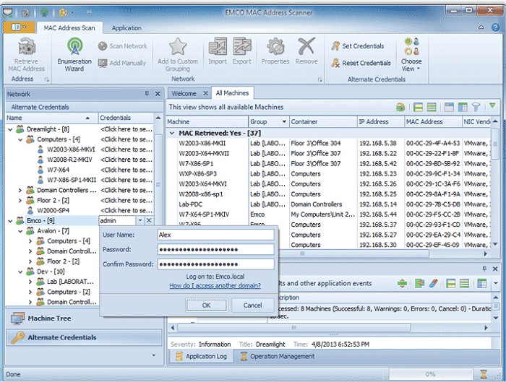Open the Machine Tree panel
The image size is (506, 382).
[x=49, y=318]
